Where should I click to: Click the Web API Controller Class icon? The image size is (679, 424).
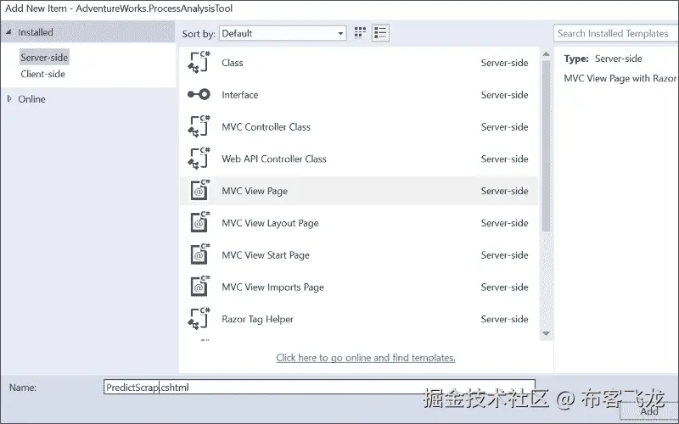199,159
